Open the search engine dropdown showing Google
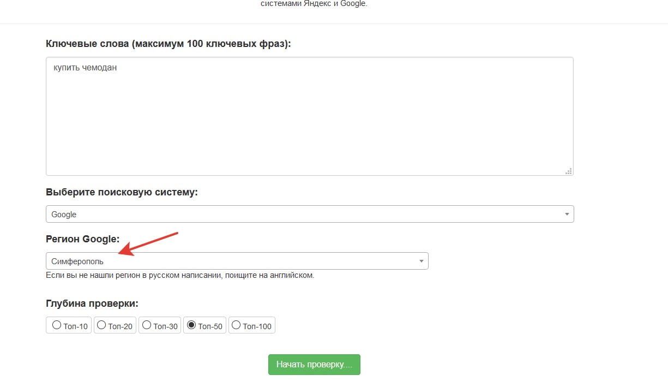The height and width of the screenshot is (387, 668). pos(310,214)
